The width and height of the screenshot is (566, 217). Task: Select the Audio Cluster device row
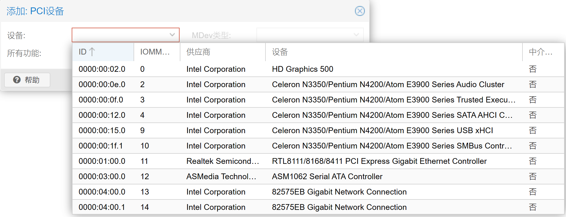pyautogui.click(x=388, y=84)
